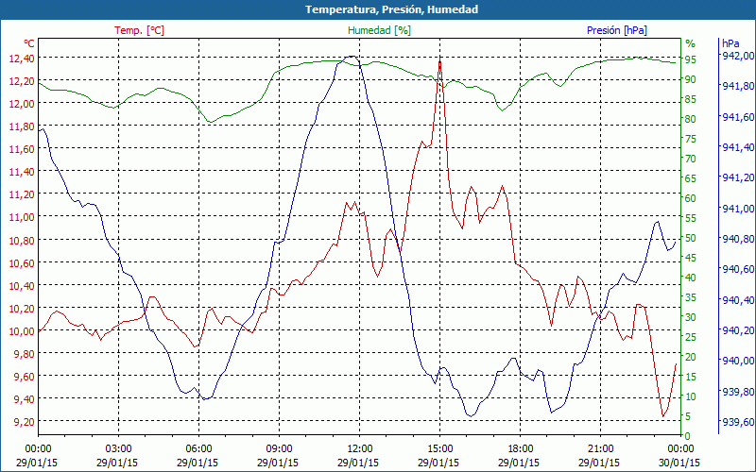
Task: Click the 65 humidity axis value
Action: 691,178
